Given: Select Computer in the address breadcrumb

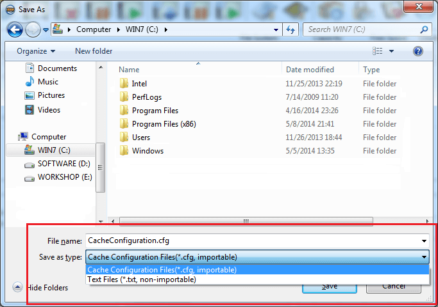Looking at the screenshot, I should 94,29.
